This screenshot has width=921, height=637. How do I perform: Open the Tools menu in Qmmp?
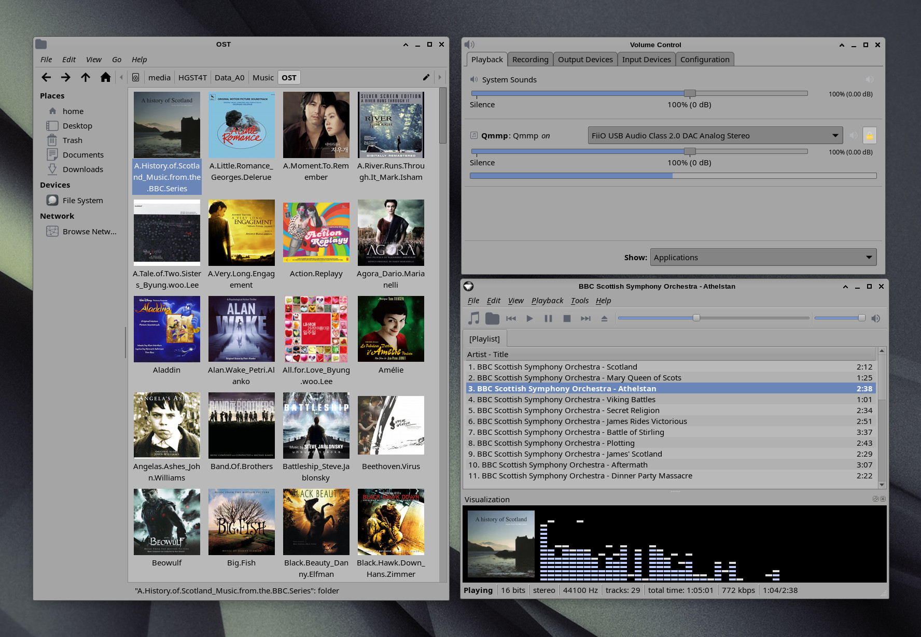click(x=580, y=301)
